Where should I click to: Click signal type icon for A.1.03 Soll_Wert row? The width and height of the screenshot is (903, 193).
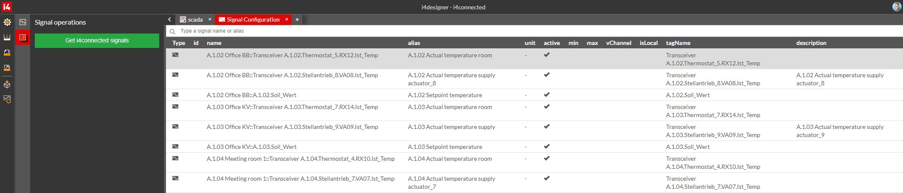pos(175,146)
